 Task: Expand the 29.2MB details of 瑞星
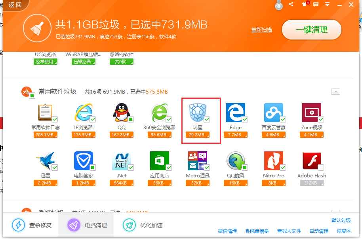click(197, 135)
